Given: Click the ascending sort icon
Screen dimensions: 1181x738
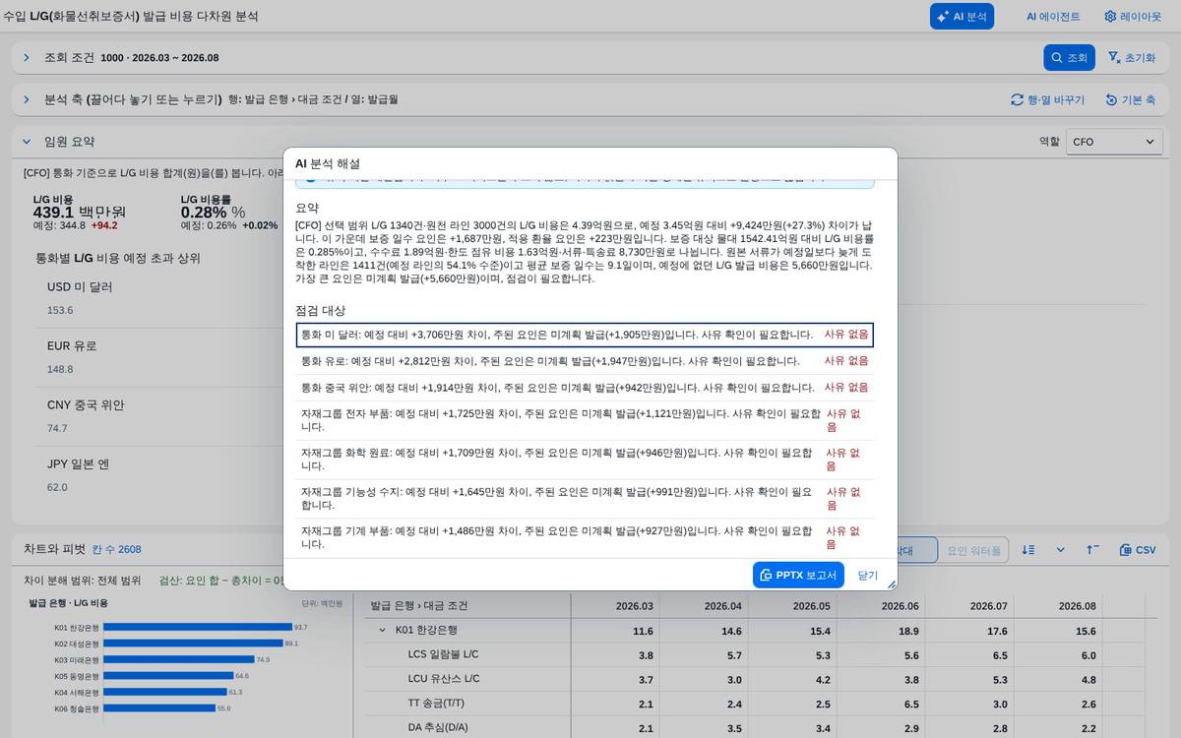Looking at the screenshot, I should 1092,550.
